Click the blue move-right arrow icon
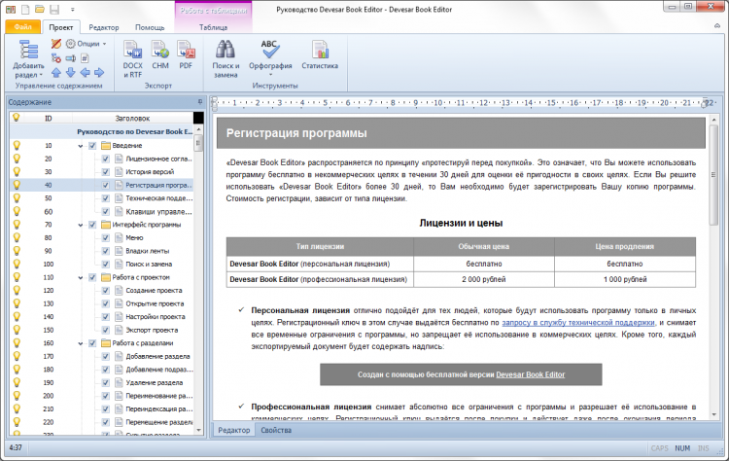 tap(99, 73)
